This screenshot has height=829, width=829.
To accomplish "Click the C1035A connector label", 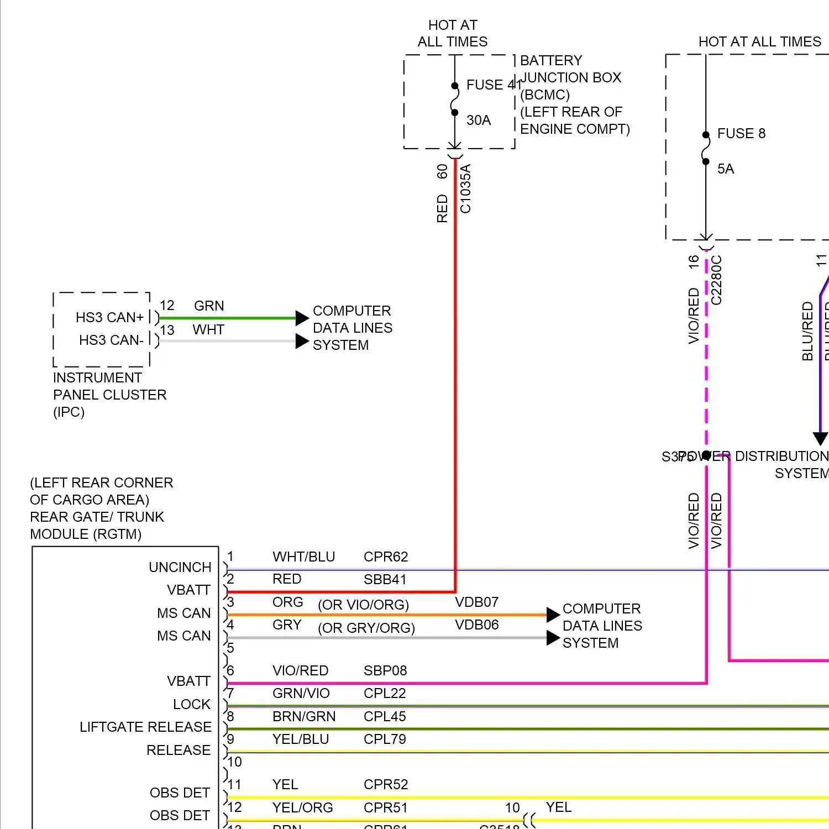I will (x=465, y=188).
